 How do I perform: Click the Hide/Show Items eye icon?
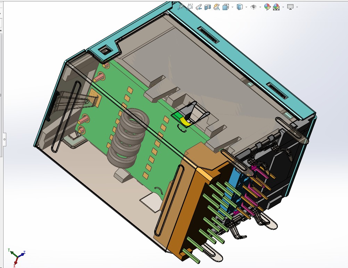click(x=254, y=7)
